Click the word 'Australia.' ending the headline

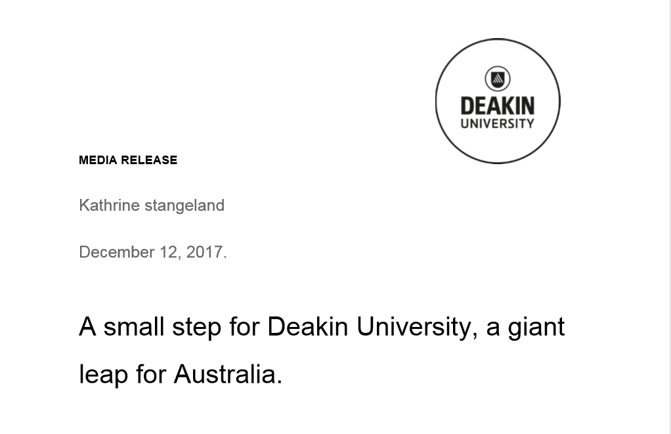tap(228, 374)
